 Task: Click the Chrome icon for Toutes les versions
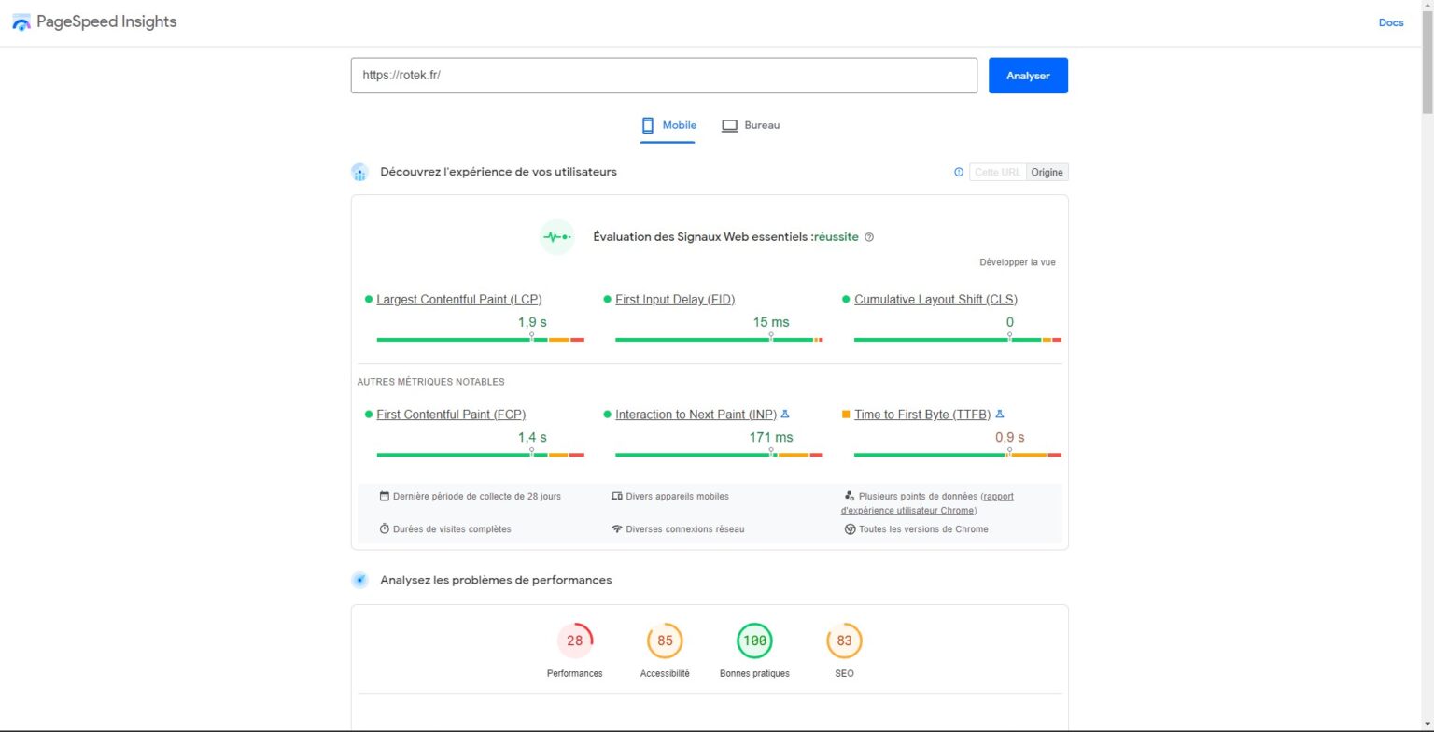tap(851, 529)
